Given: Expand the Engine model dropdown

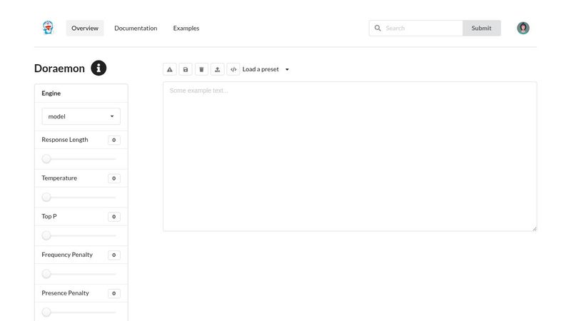Looking at the screenshot, I should (x=81, y=116).
